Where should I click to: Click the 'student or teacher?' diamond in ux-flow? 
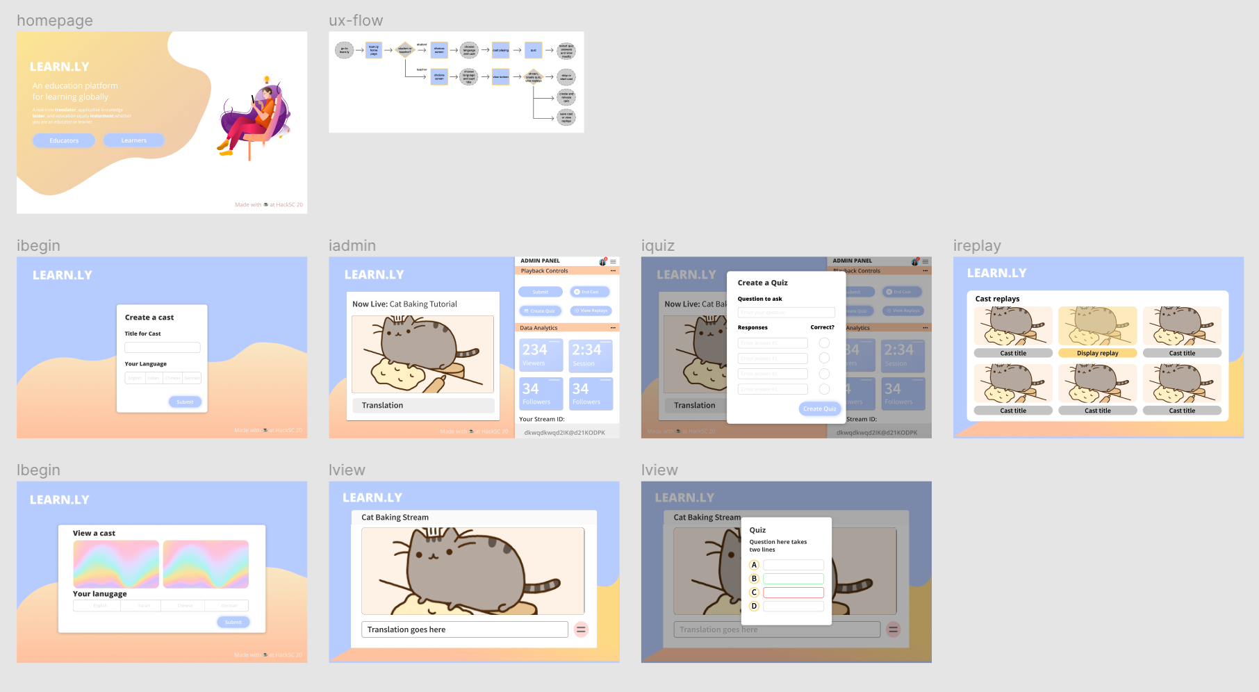point(405,50)
